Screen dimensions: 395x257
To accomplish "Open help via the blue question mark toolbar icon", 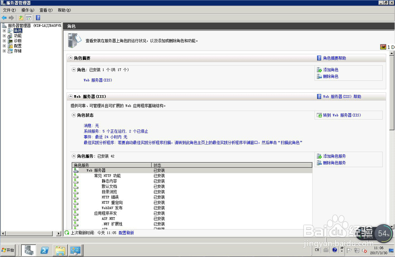I will pos(38,17).
